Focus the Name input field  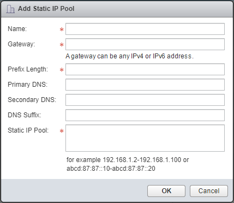click(x=145, y=29)
